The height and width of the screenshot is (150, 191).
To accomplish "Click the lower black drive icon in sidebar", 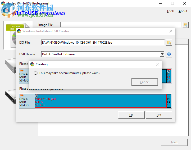I will 11,97.
